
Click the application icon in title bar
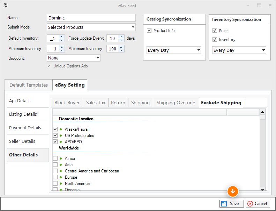pyautogui.click(x=6, y=6)
